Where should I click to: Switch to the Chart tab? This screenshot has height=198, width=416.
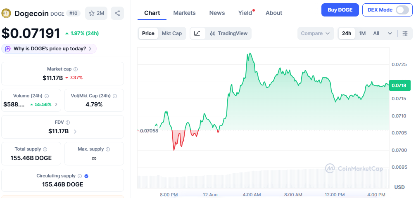pos(152,13)
